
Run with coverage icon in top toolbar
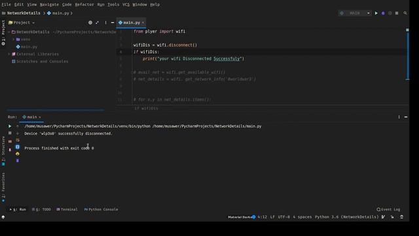tap(390, 13)
